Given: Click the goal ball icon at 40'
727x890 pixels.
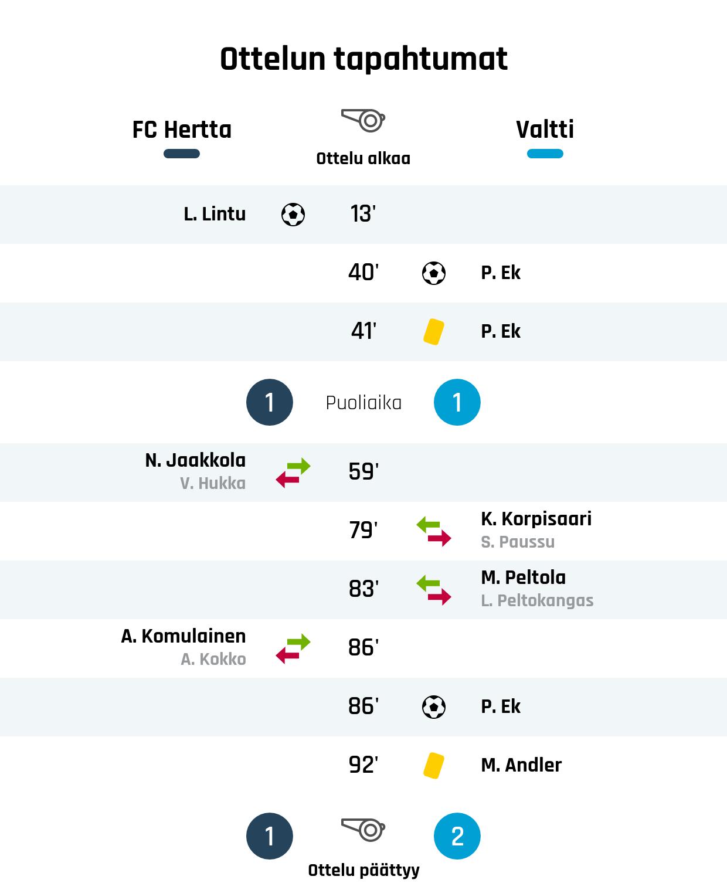Looking at the screenshot, I should click(x=434, y=273).
